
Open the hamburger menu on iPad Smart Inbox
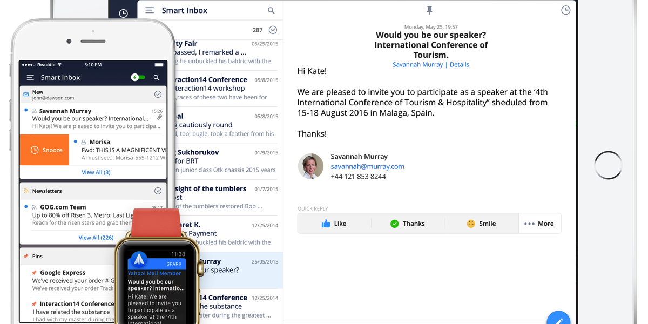[x=150, y=10]
